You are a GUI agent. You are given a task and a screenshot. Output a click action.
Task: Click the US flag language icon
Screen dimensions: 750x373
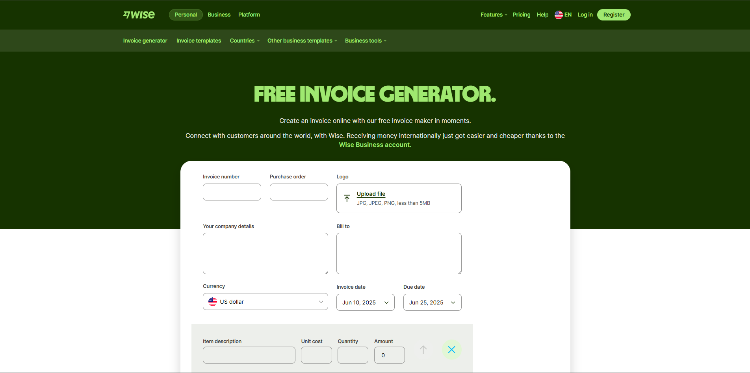pos(558,15)
